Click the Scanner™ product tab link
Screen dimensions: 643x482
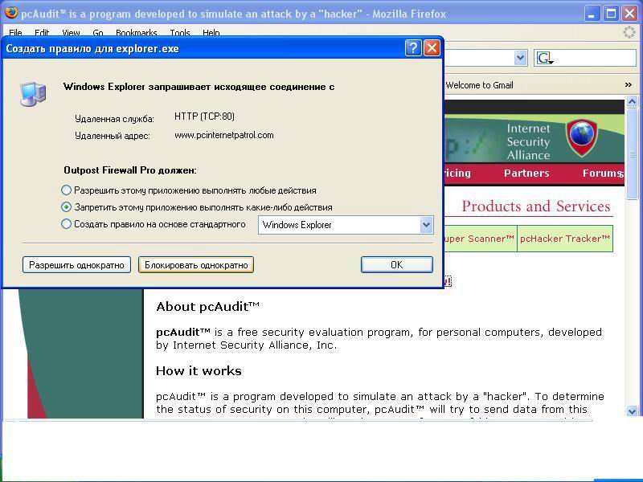[x=480, y=239]
